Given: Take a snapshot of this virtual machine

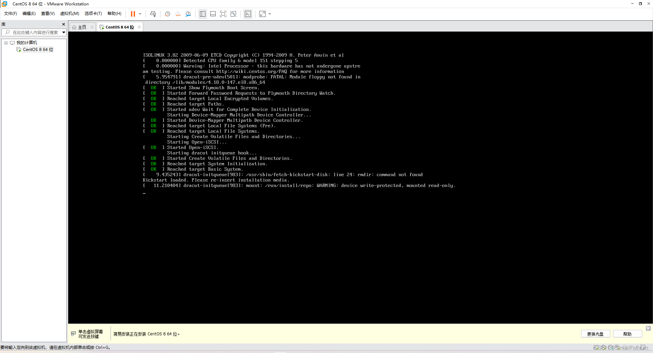Looking at the screenshot, I should tap(168, 14).
